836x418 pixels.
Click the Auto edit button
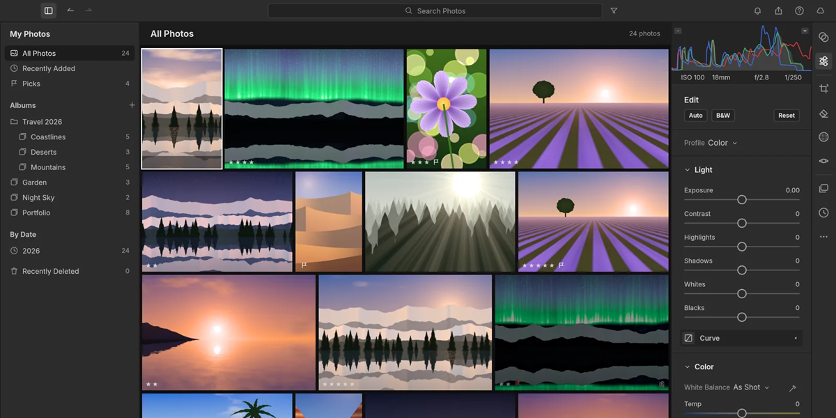click(x=695, y=116)
